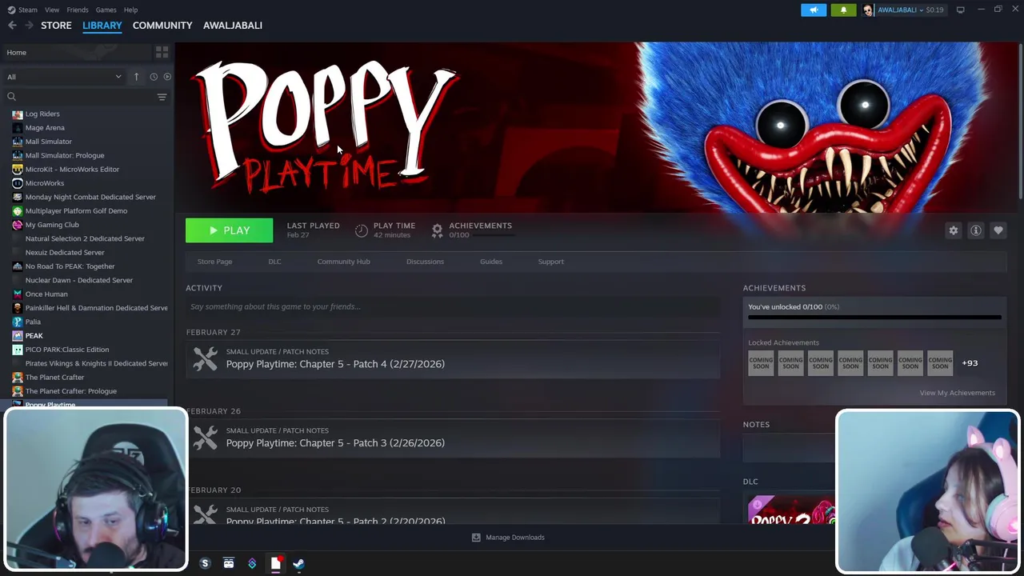The width and height of the screenshot is (1024, 576).
Task: Click the green PLAY button
Action: 229,230
